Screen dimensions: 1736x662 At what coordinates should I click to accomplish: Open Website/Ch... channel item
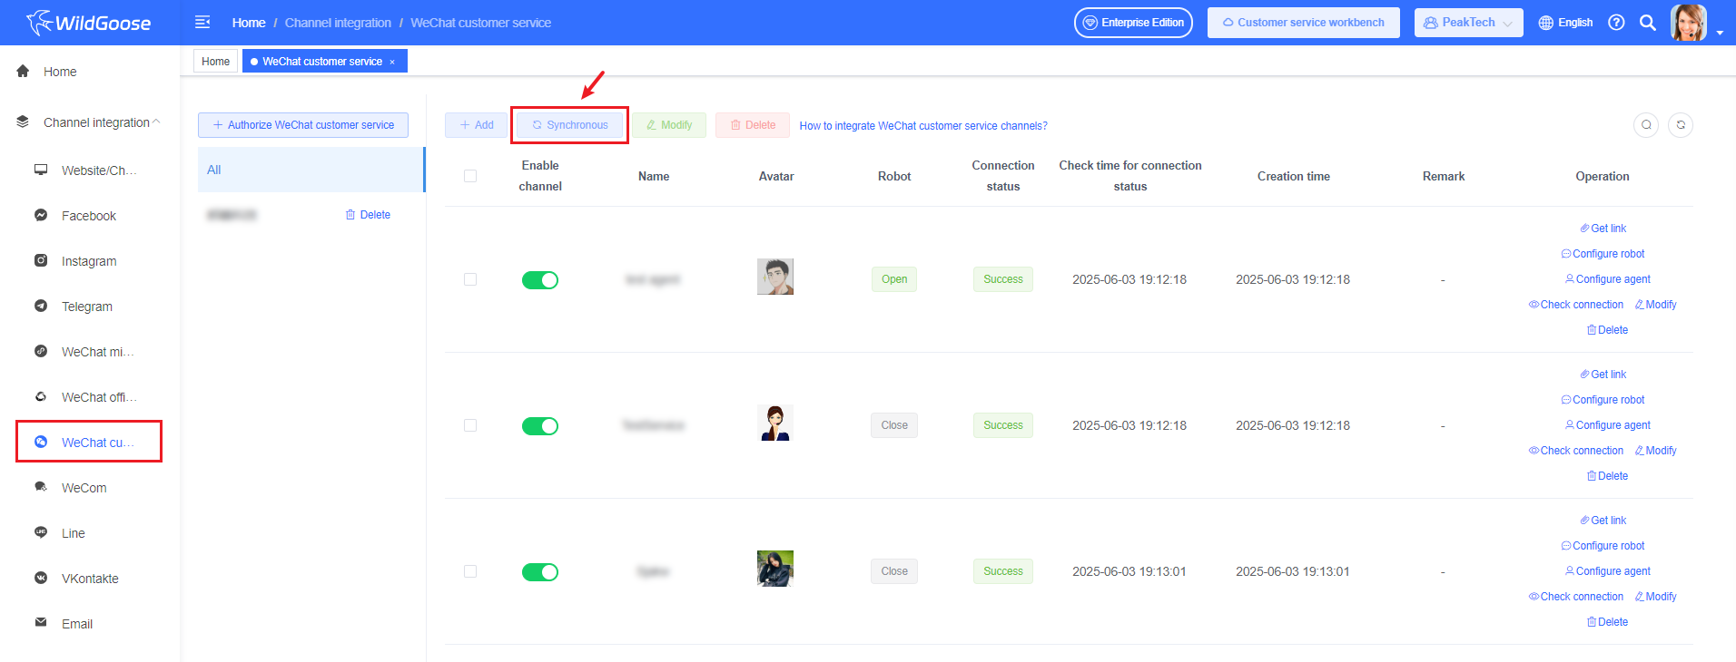(x=99, y=170)
